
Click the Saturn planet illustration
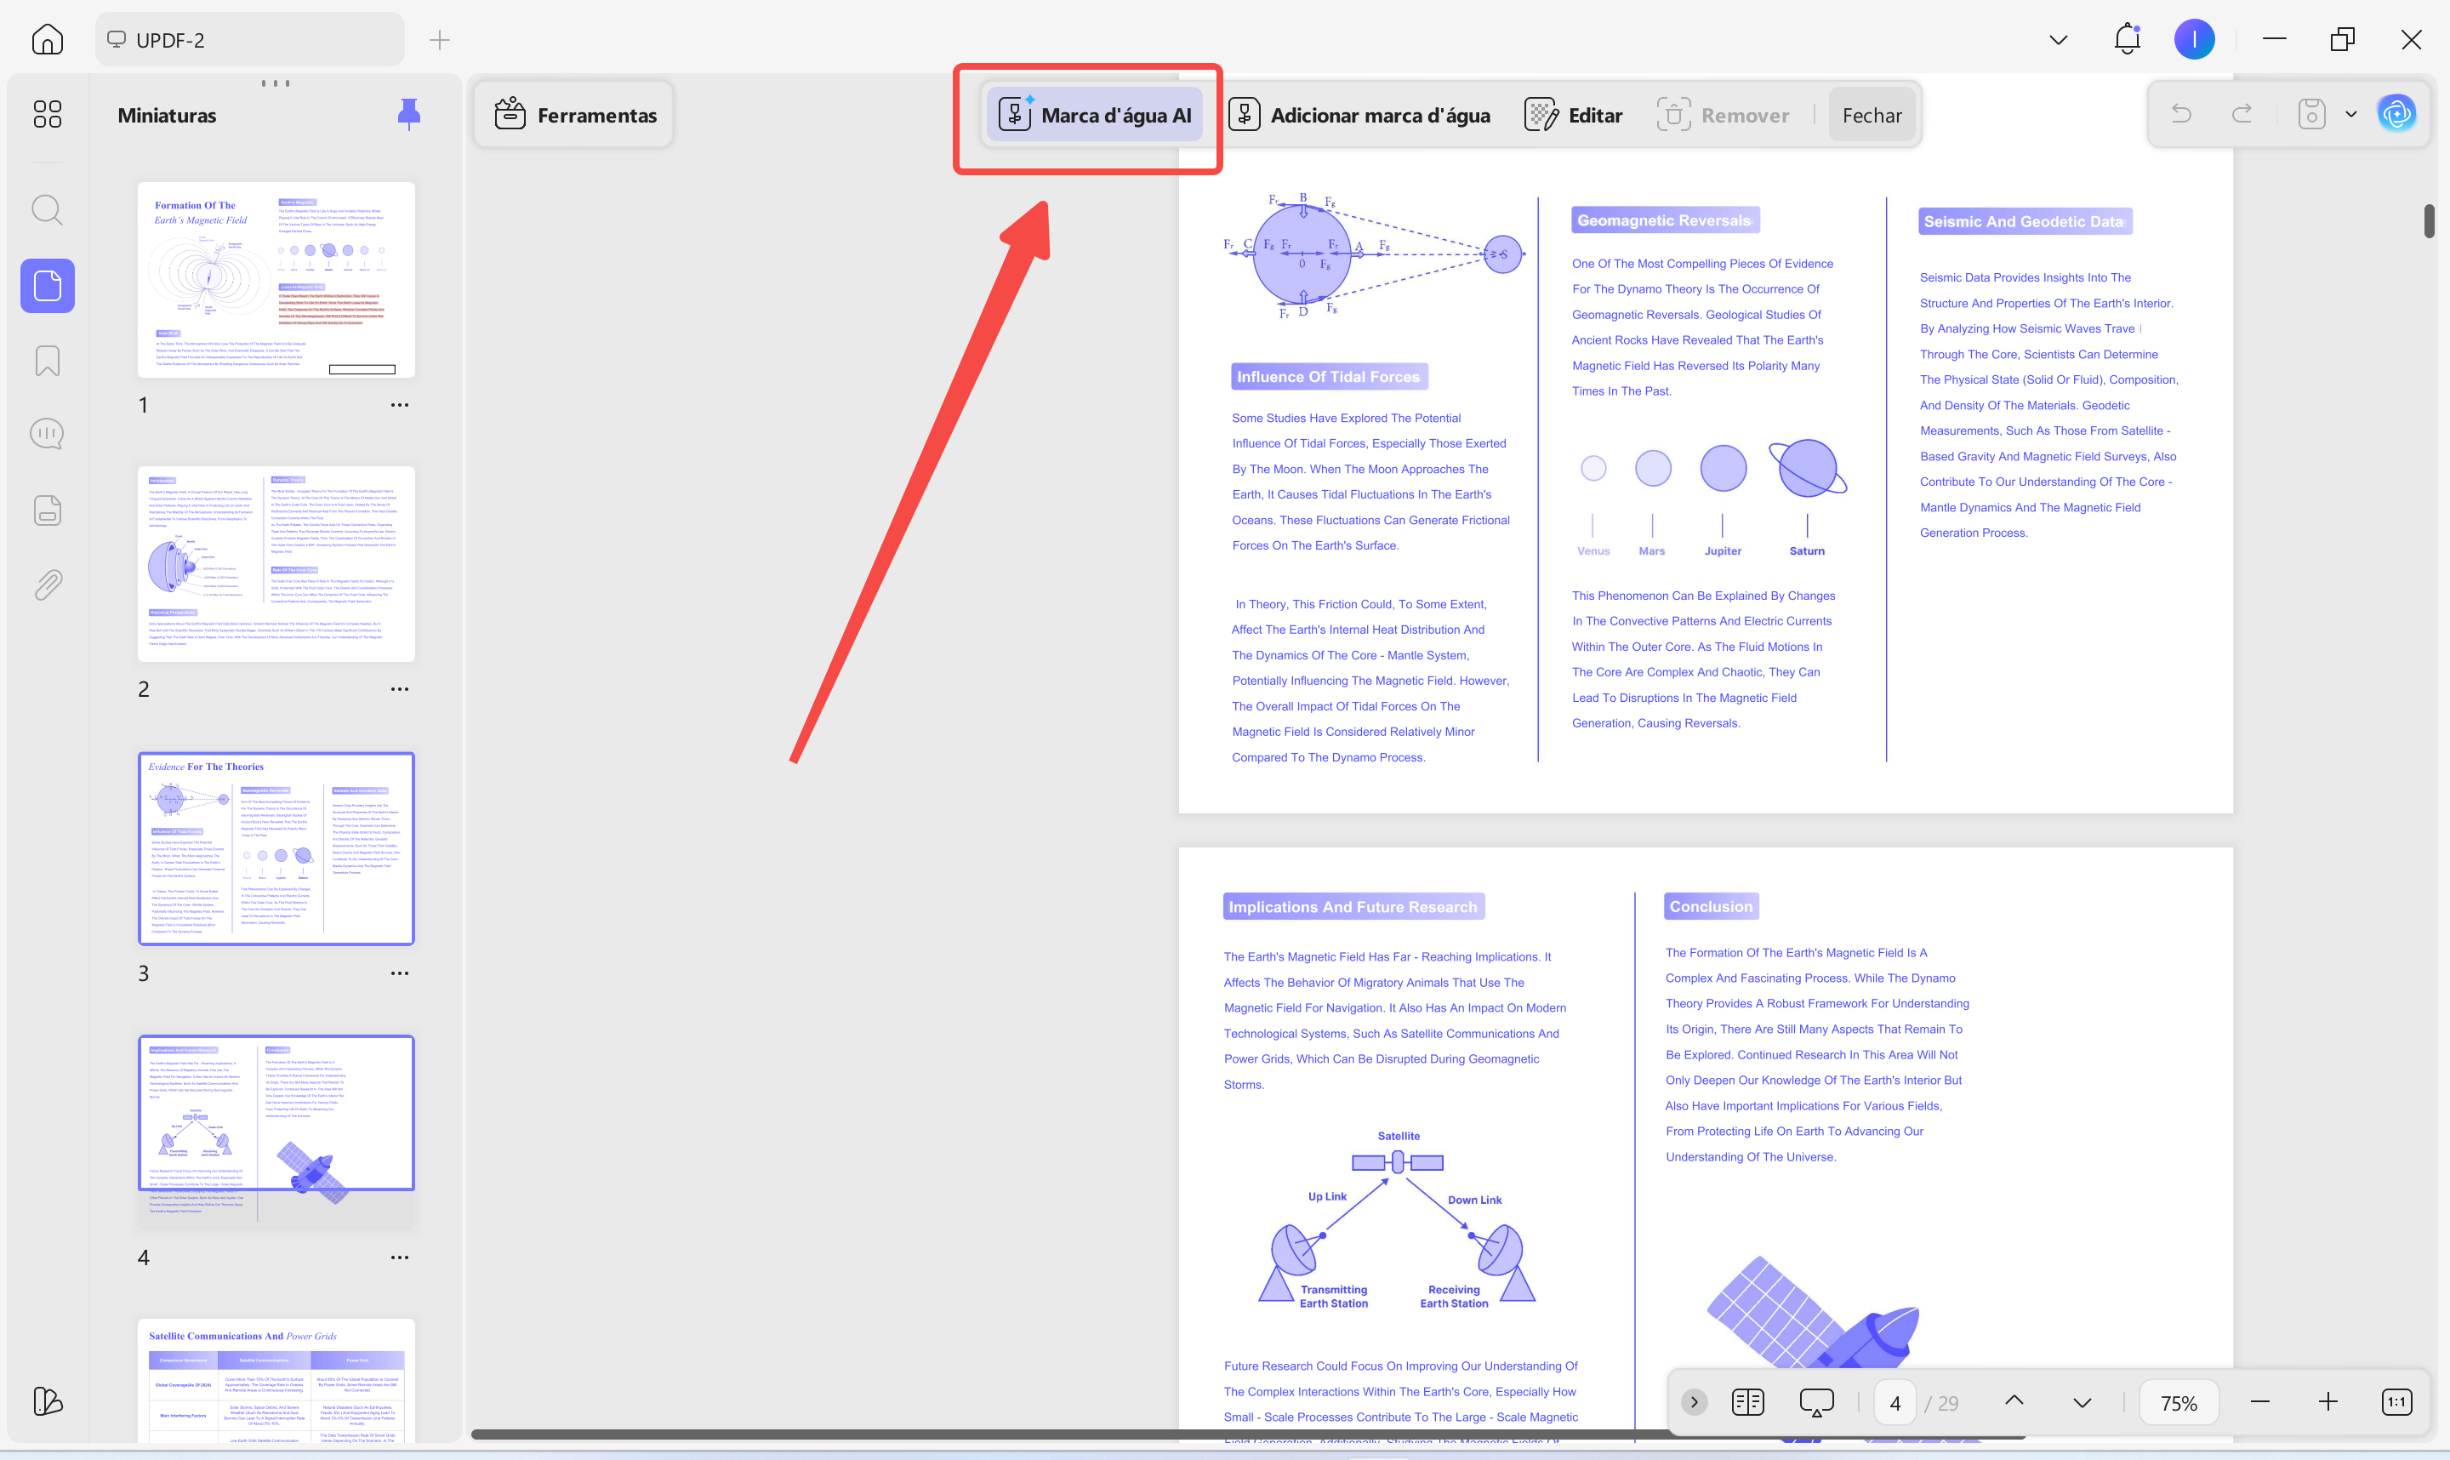1807,468
